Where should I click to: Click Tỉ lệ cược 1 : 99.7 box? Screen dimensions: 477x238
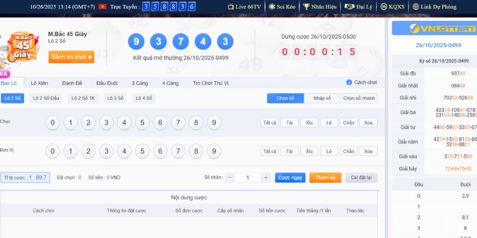point(25,177)
